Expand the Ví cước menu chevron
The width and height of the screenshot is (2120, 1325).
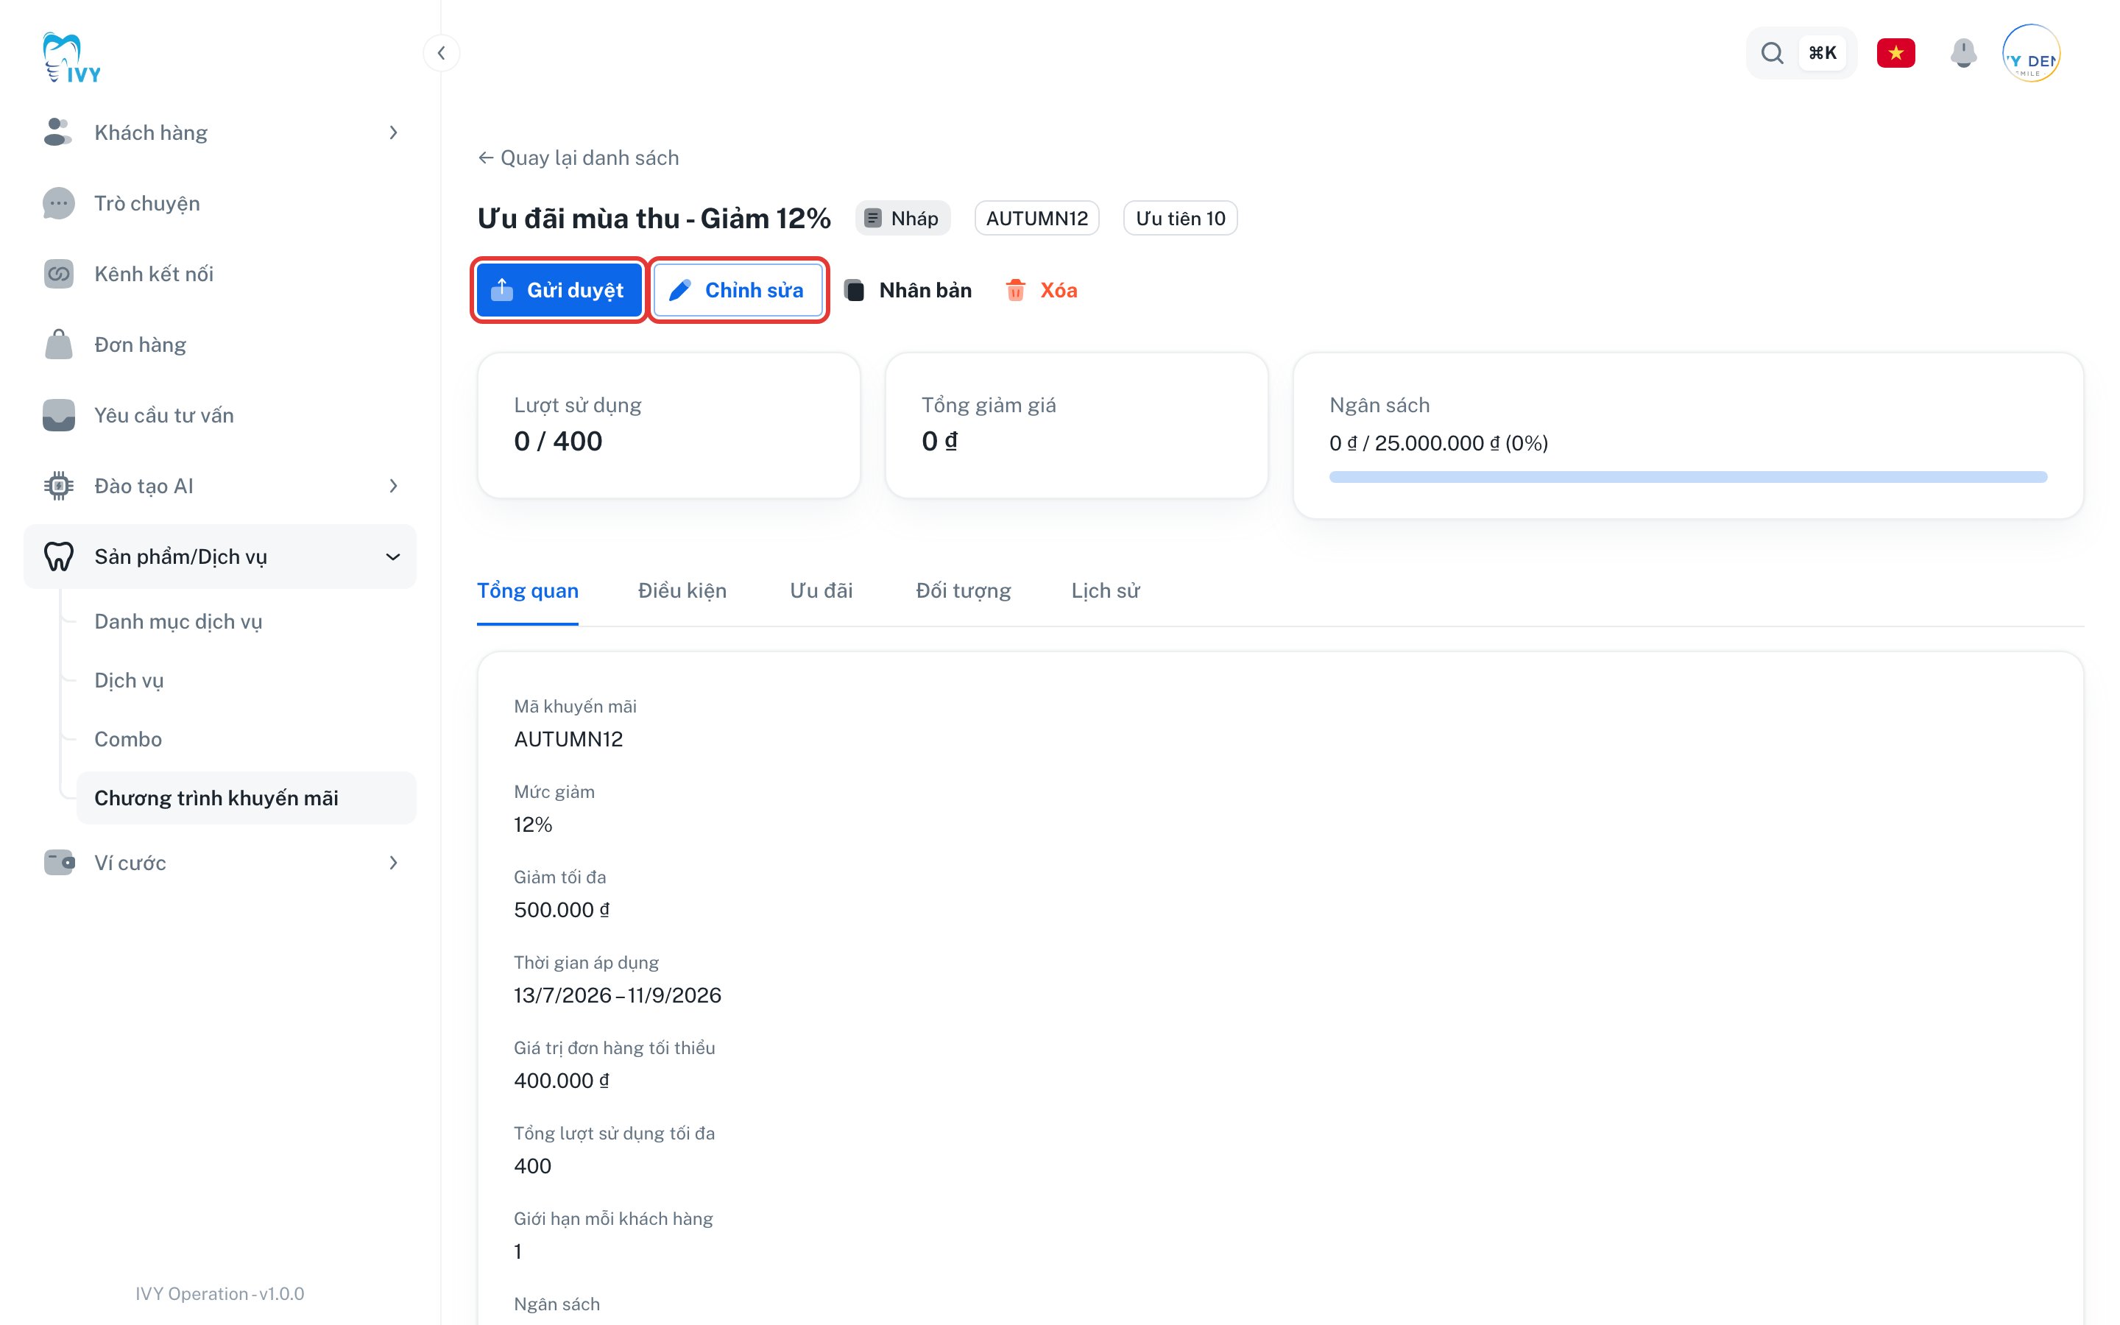pos(393,862)
